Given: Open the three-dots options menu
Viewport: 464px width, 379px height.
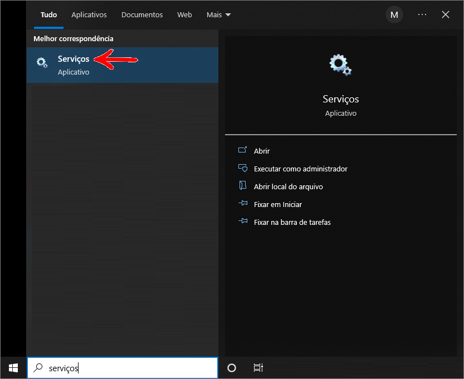Looking at the screenshot, I should tap(422, 14).
